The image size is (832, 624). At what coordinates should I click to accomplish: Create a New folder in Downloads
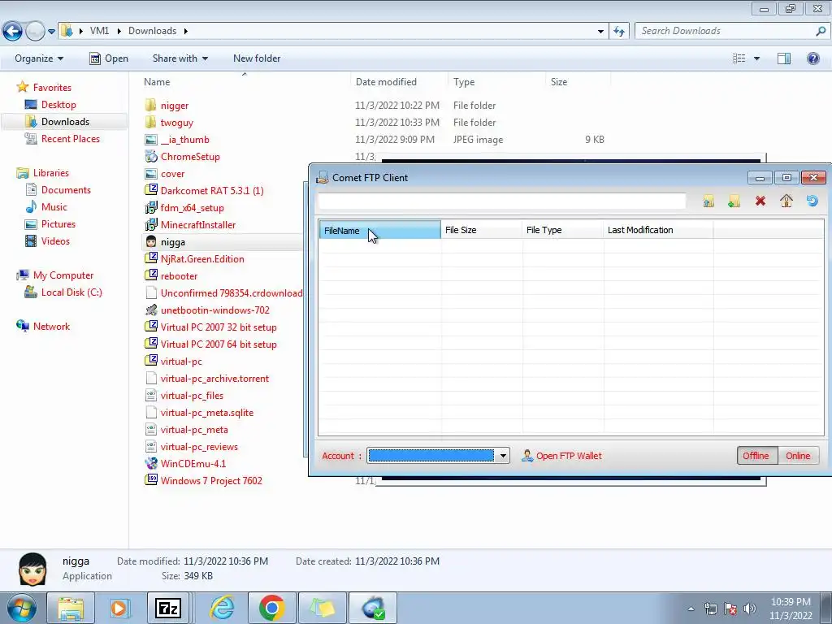click(x=257, y=58)
